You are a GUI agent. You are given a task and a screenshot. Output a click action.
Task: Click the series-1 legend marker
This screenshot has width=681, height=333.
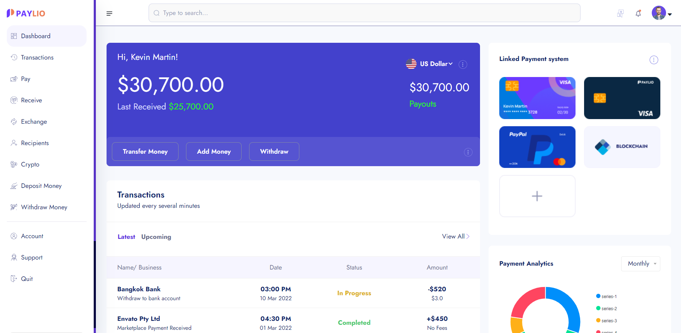[x=598, y=296]
